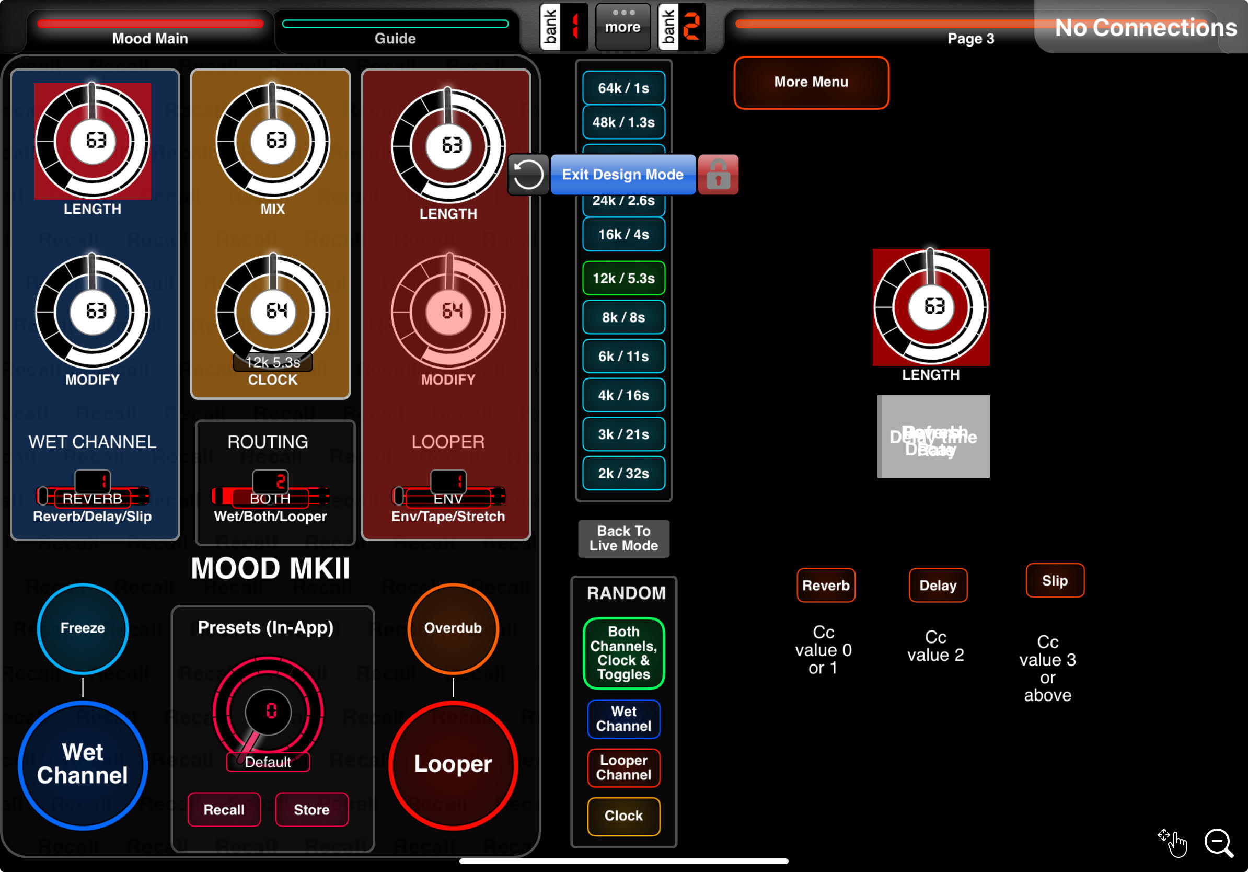1248x872 pixels.
Task: Randomize Both Channels, Clock & Toggles
Action: pos(623,653)
